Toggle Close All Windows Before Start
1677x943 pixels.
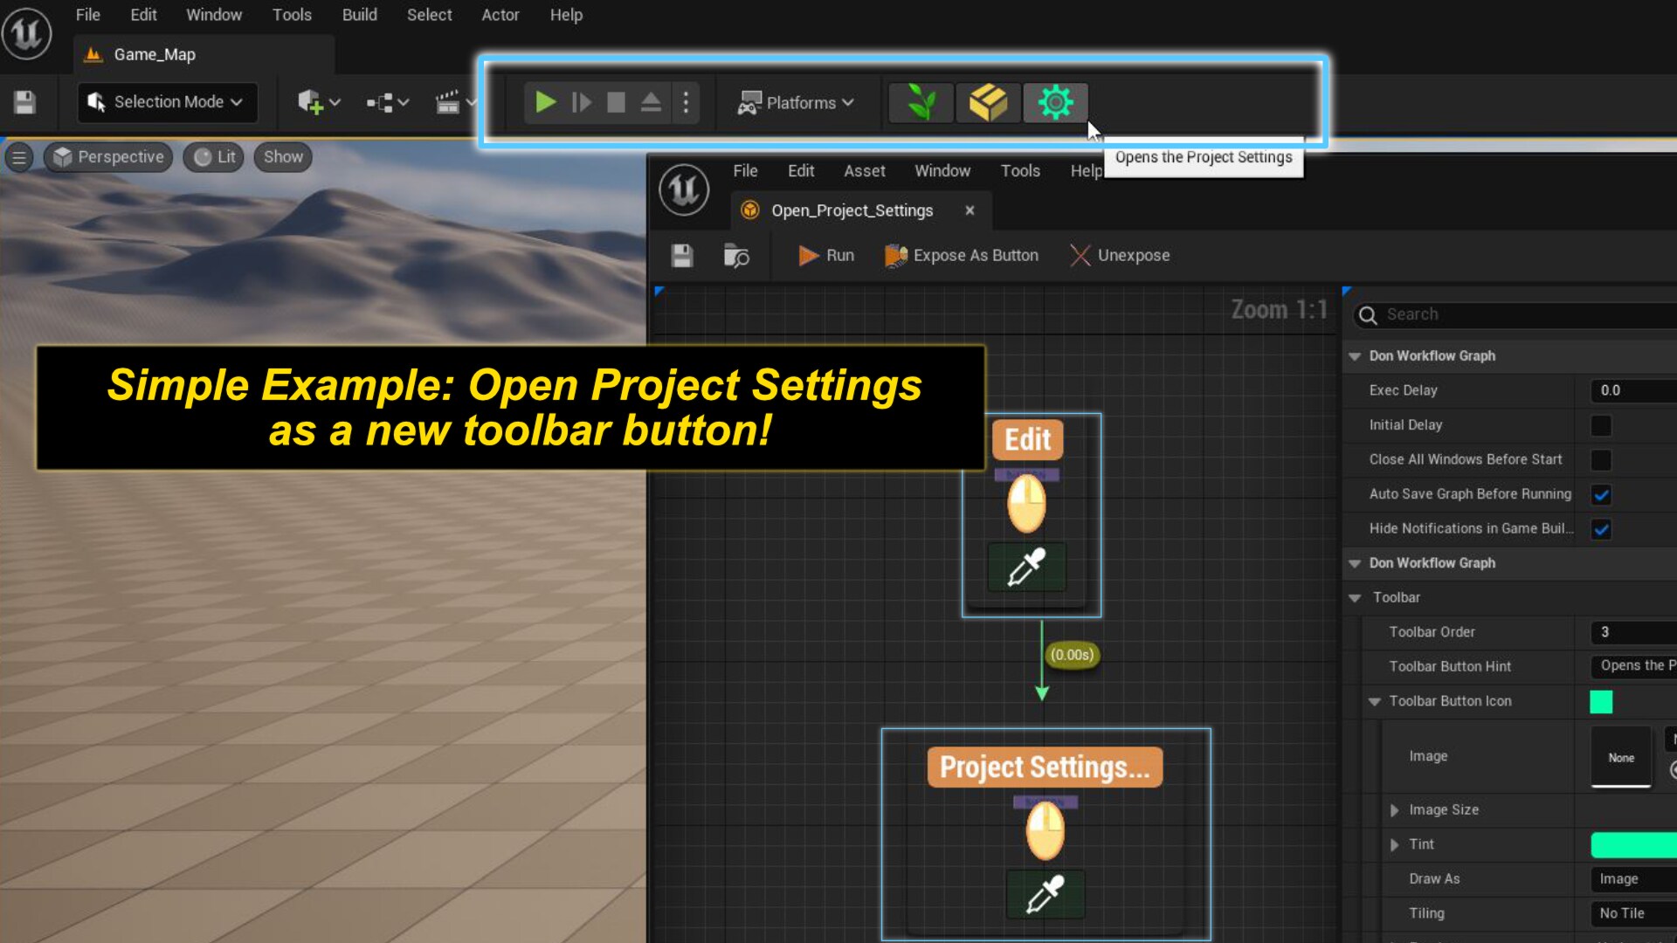(1601, 459)
